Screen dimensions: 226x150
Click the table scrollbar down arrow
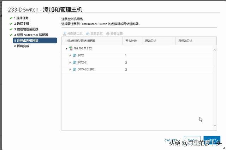pyautogui.click(x=214, y=125)
